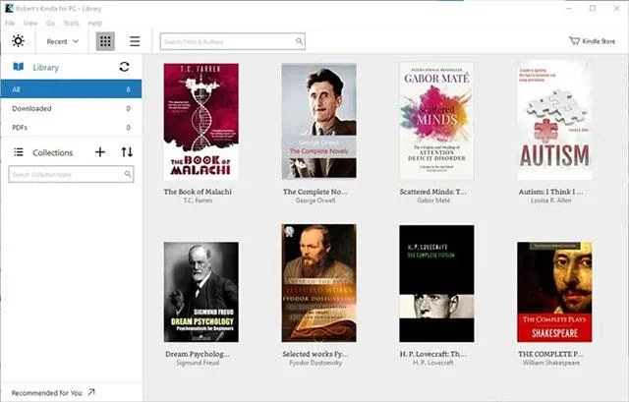
Task: Click the title "Selected works Fy..."
Action: (315, 354)
